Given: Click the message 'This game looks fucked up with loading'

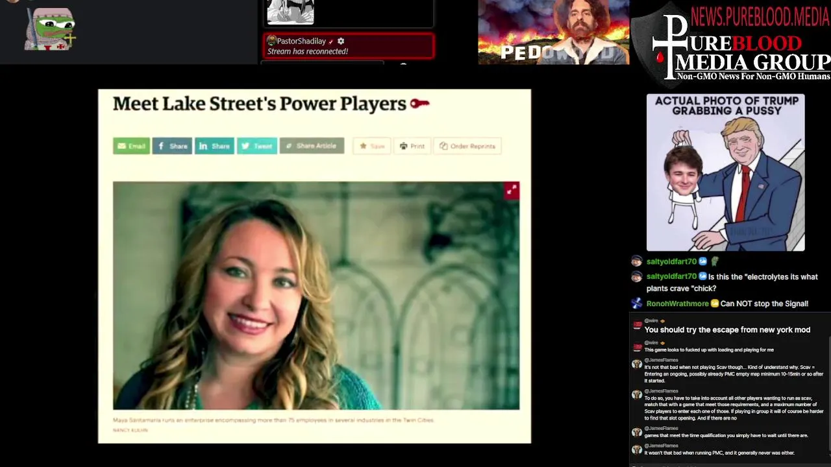Looking at the screenshot, I should (x=709, y=350).
